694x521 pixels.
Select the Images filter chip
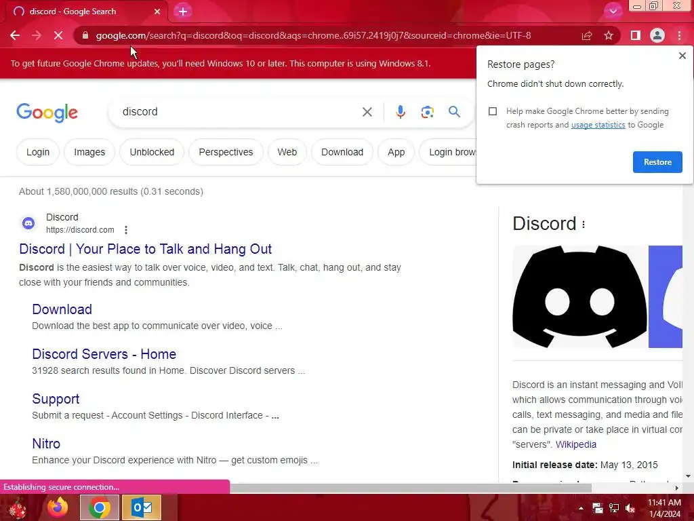[x=89, y=152]
